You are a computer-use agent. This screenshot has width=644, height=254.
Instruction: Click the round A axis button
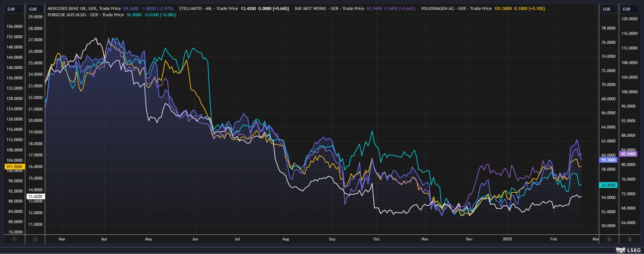(609, 239)
